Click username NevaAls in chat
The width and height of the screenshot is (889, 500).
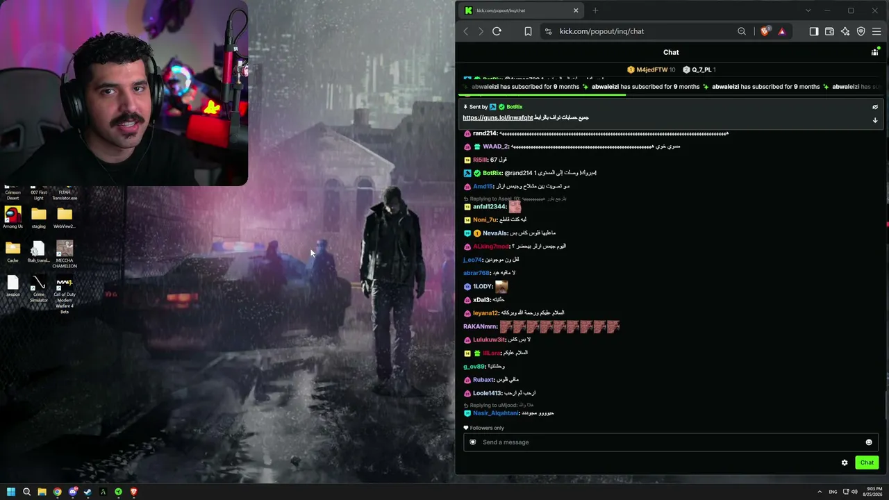tap(495, 233)
